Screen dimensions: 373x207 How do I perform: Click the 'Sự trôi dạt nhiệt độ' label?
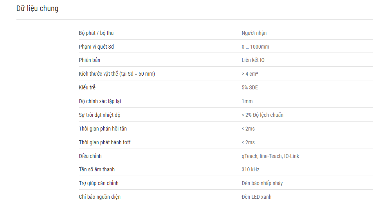click(x=100, y=115)
